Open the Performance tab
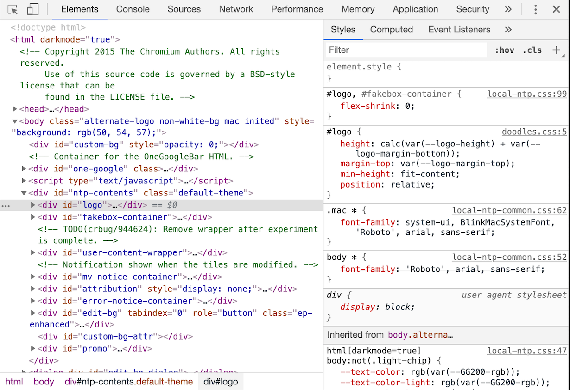Screen dimensions: 570x390 click(x=297, y=9)
